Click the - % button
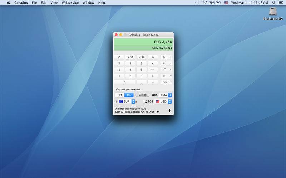286x178 pixels. point(142,57)
